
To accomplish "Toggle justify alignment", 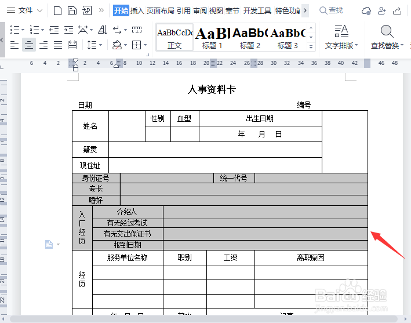I will (x=58, y=45).
